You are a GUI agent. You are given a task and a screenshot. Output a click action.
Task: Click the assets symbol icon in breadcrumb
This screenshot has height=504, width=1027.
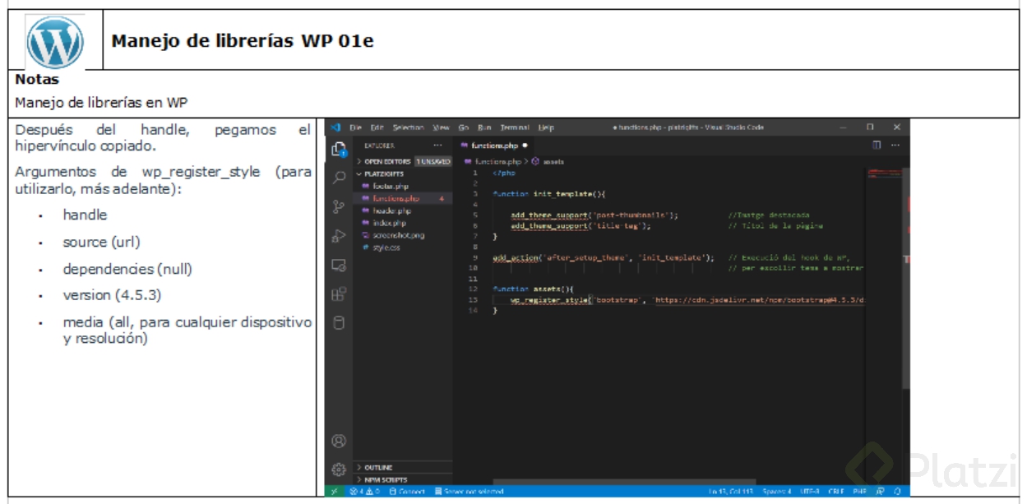coord(535,162)
